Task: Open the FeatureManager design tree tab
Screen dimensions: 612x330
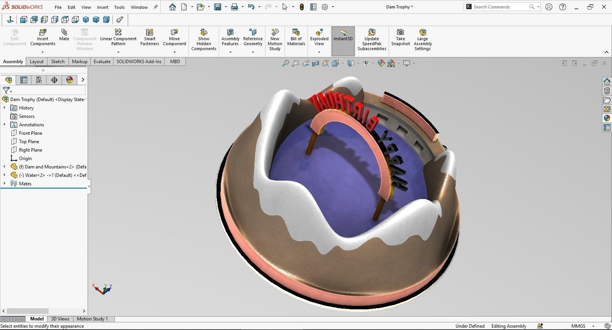Action: click(x=8, y=80)
